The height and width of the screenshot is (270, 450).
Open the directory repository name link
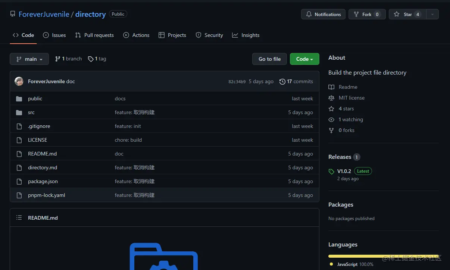tap(91, 14)
